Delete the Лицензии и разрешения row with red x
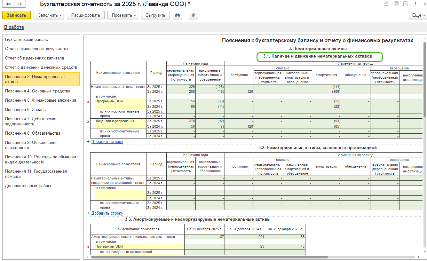The width and height of the screenshot is (427, 261). [x=88, y=122]
